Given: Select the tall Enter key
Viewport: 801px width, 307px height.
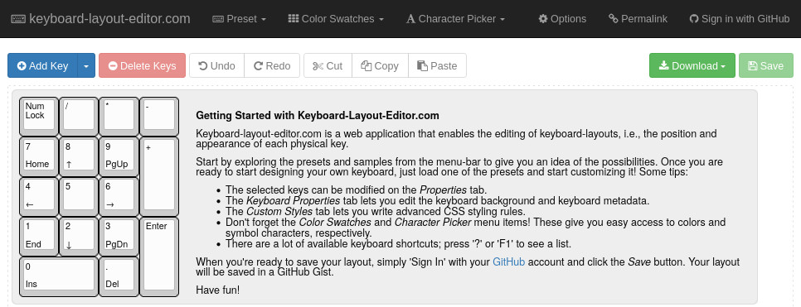Looking at the screenshot, I should coord(159,257).
